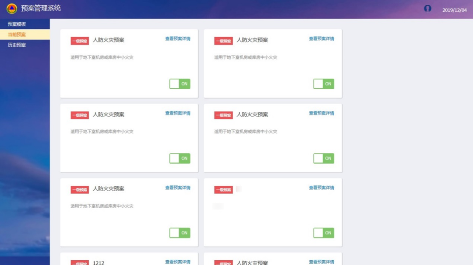The image size is (473, 265).
Task: Toggle the ON switch on the blank-titled card
Action: pyautogui.click(x=324, y=233)
